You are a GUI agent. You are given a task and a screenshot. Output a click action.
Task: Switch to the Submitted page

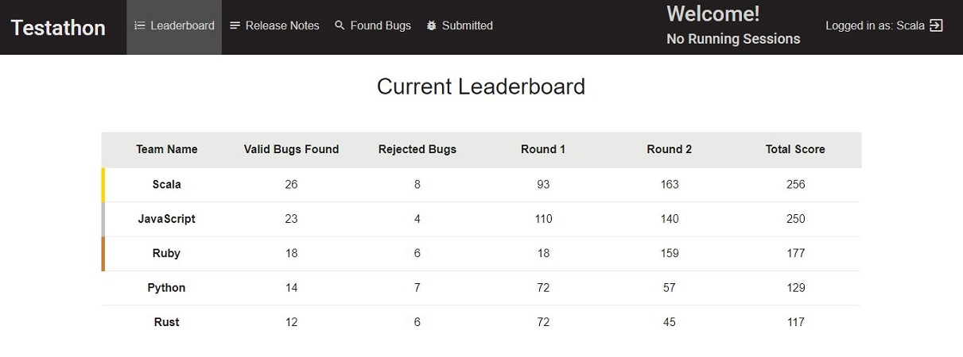click(467, 25)
